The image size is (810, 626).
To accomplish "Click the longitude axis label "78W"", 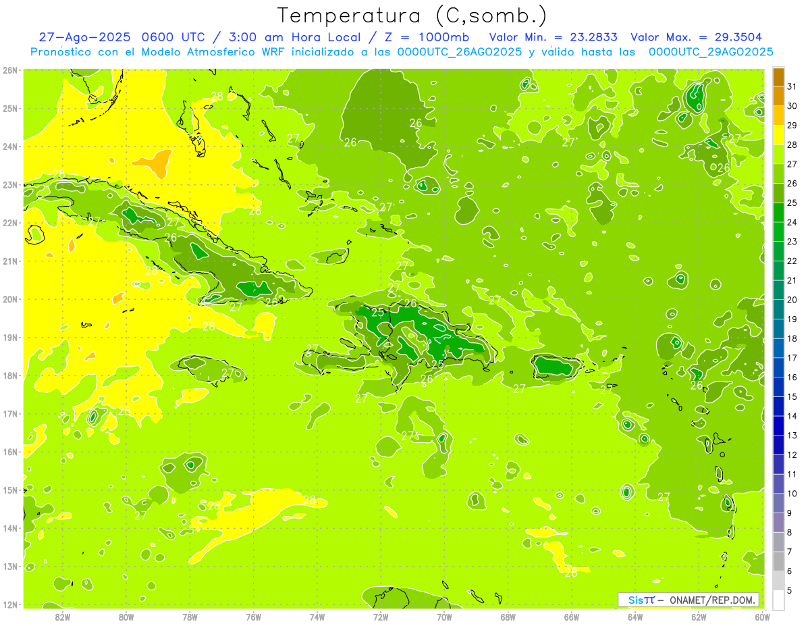I will [190, 617].
